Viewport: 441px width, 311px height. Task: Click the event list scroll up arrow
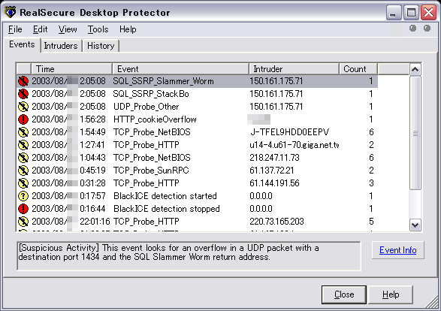[415, 69]
